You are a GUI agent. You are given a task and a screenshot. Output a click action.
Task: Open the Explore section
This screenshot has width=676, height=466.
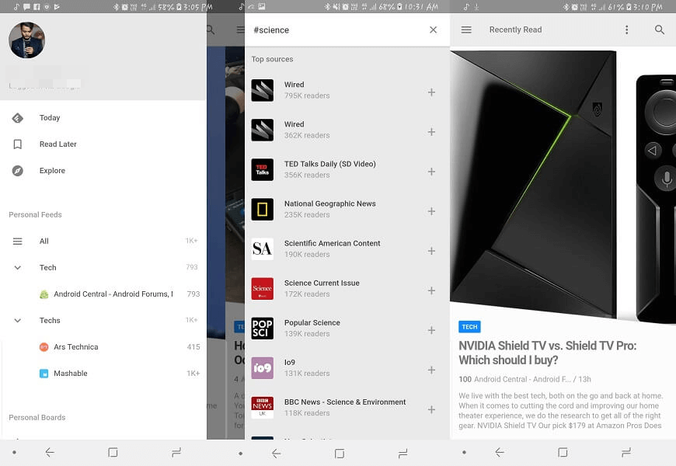103,170
